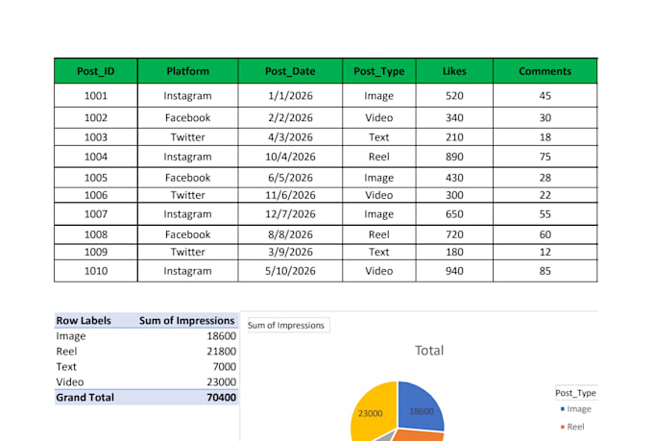Click comments value 12

545,252
